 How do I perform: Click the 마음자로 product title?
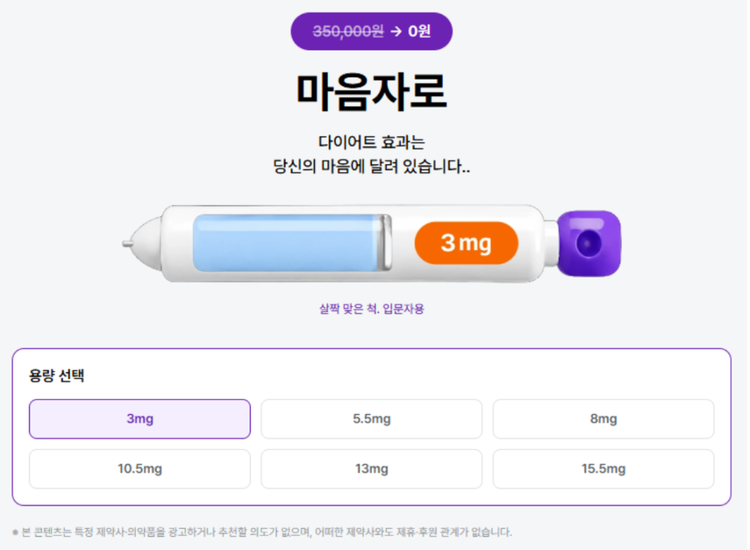coord(372,92)
